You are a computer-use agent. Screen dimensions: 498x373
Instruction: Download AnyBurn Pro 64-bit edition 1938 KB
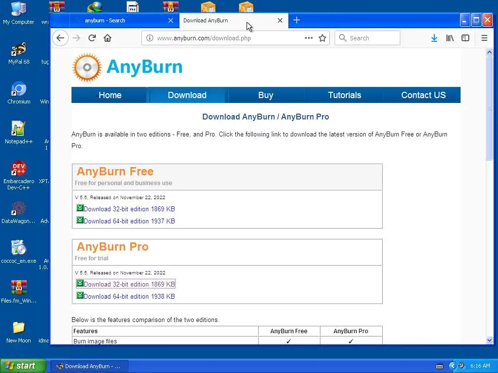[x=129, y=296]
